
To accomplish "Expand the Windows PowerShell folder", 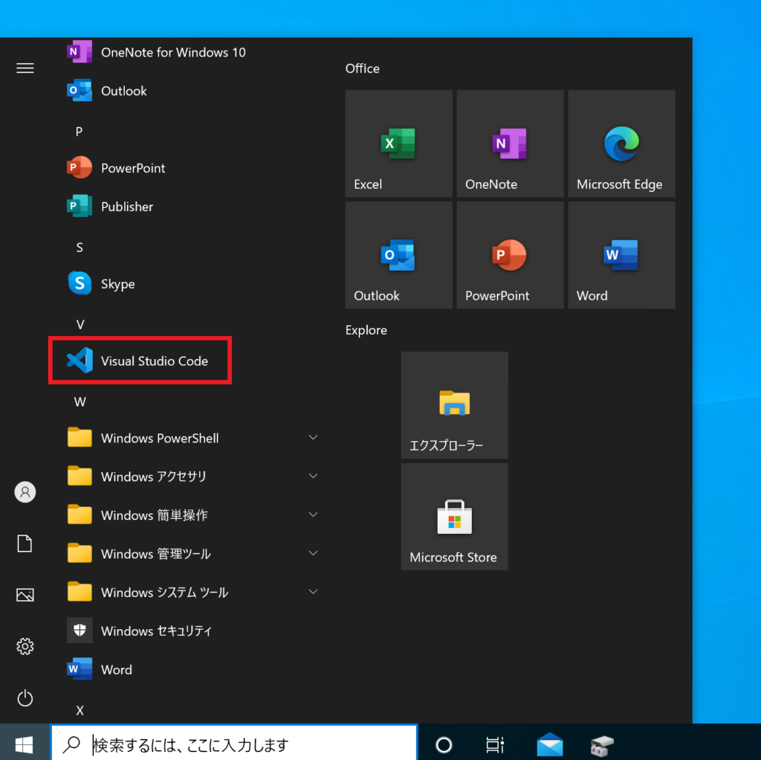I will tap(190, 438).
